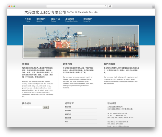Click inside the 搜尋網站 search field
The width and height of the screenshot is (162, 137).
(32, 107)
